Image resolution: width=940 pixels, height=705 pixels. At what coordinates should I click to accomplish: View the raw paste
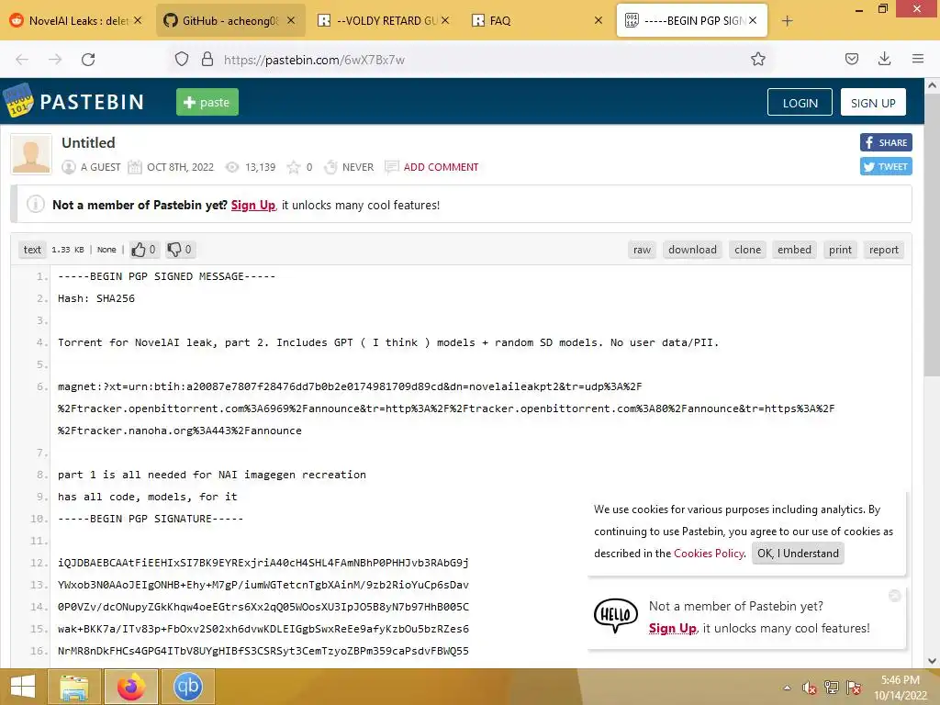pos(642,250)
